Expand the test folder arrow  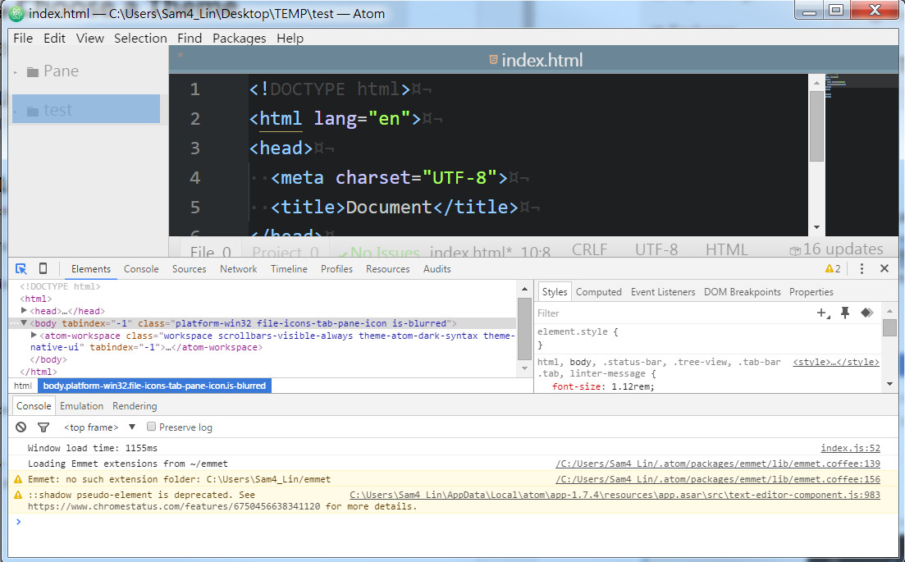point(16,111)
